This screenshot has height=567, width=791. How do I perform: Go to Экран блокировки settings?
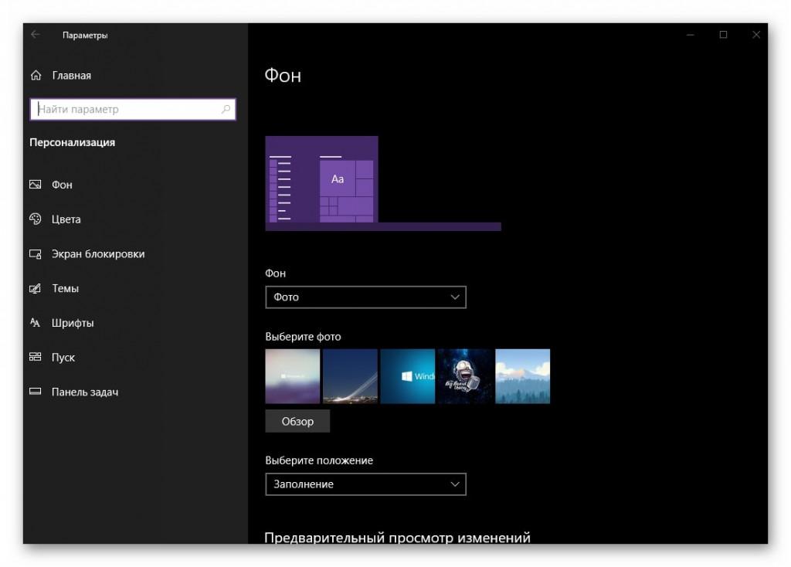click(x=98, y=254)
